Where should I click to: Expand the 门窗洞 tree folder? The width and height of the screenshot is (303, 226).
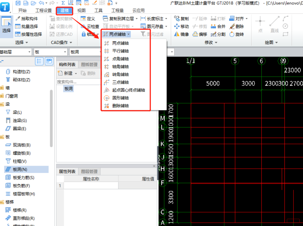click(x=2, y=96)
